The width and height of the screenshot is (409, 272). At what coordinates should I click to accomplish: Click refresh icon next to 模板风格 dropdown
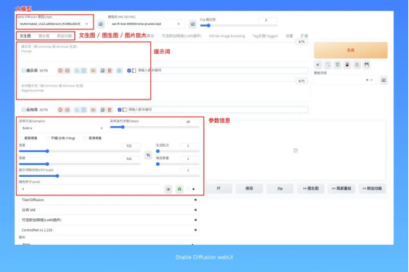(383, 80)
